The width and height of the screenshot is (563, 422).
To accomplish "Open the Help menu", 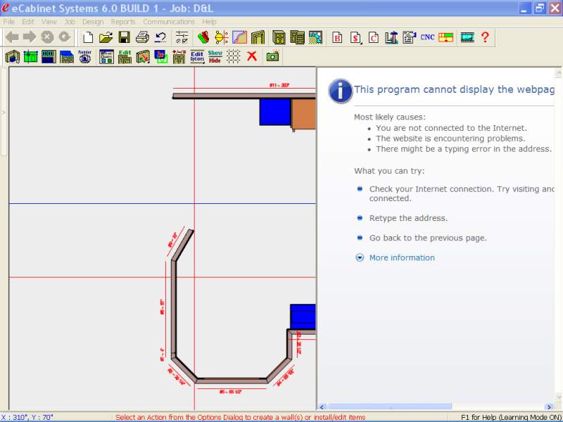I will click(209, 22).
